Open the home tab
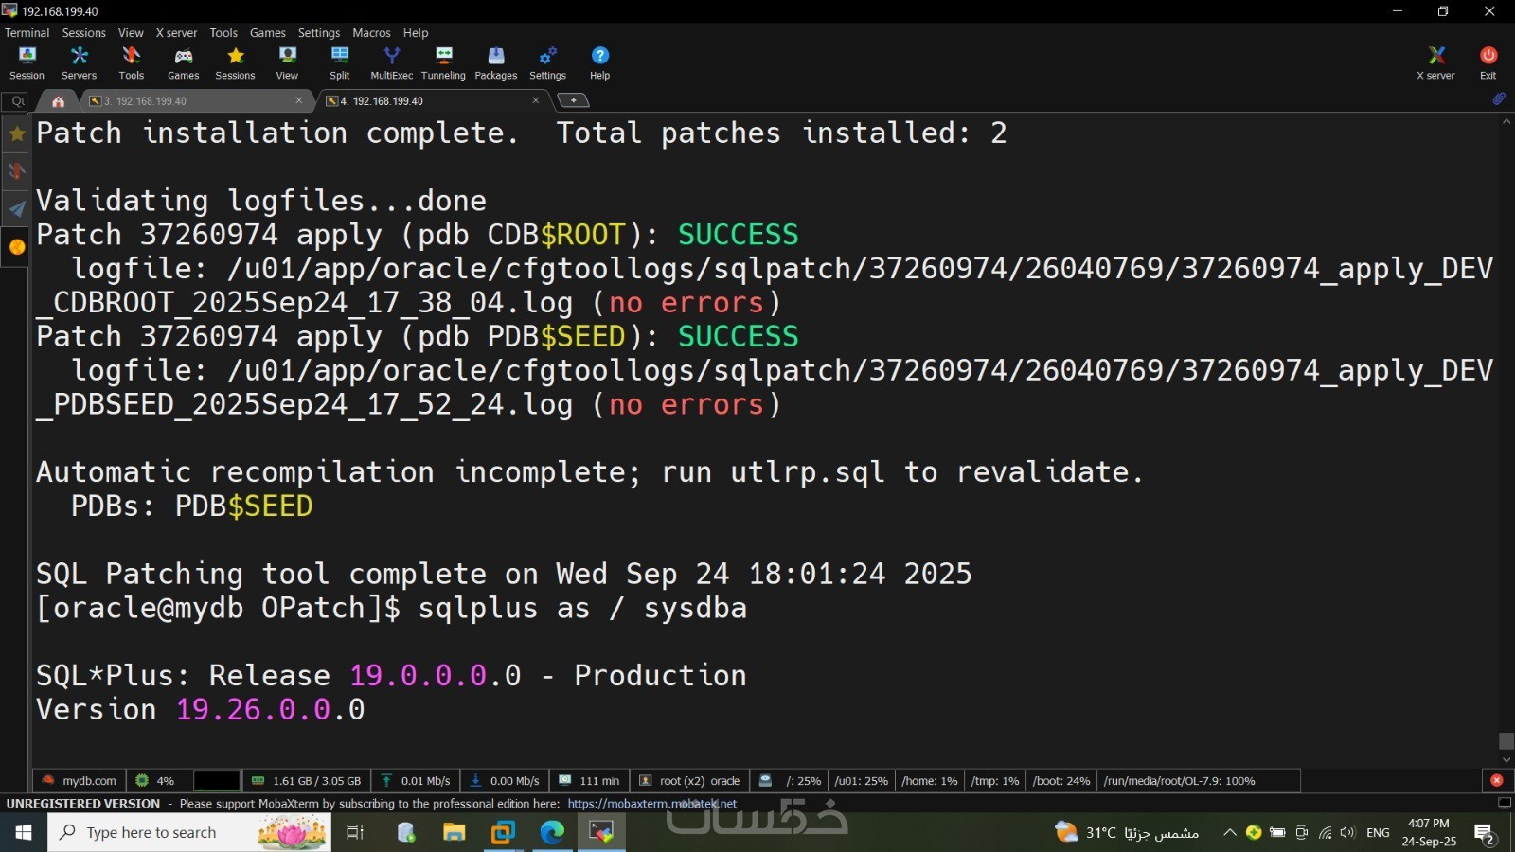This screenshot has width=1515, height=852. pos(58,100)
